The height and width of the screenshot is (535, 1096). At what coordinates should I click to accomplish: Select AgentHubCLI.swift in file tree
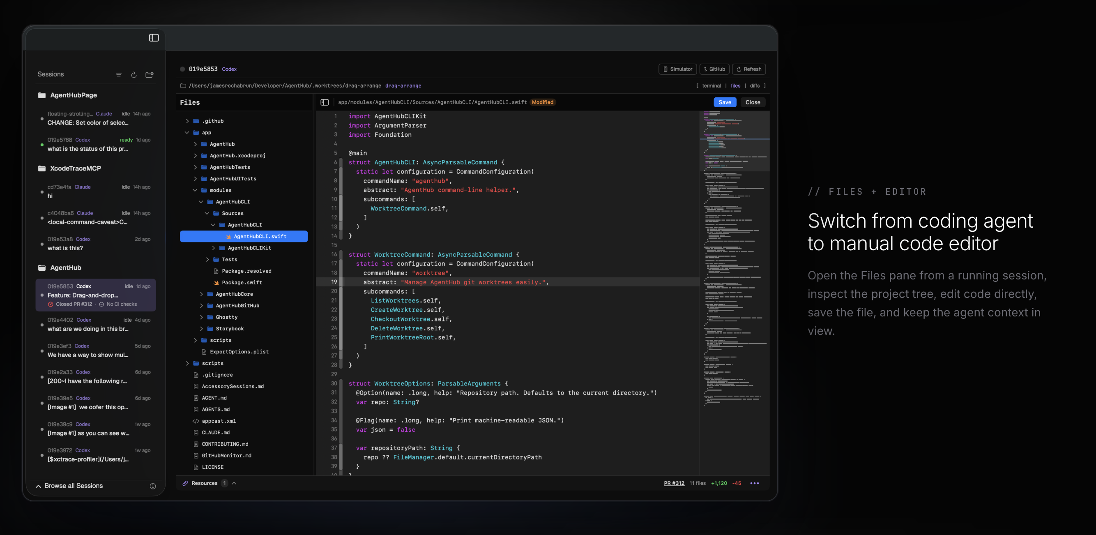244,236
